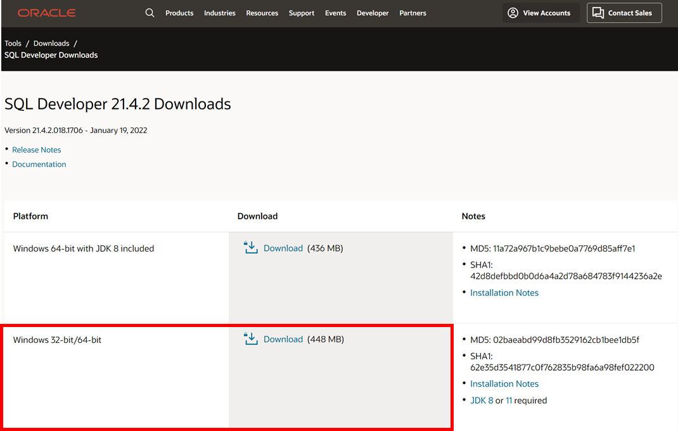The image size is (678, 431).
Task: Open the Industries menu
Action: click(x=220, y=13)
